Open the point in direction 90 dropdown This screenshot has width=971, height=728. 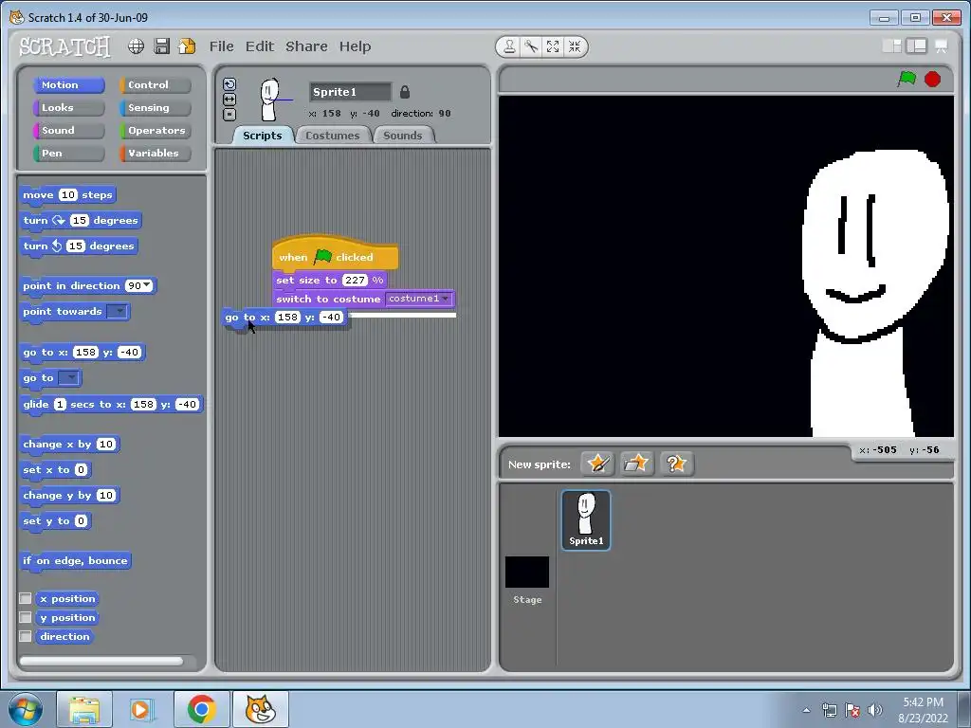[x=147, y=285]
